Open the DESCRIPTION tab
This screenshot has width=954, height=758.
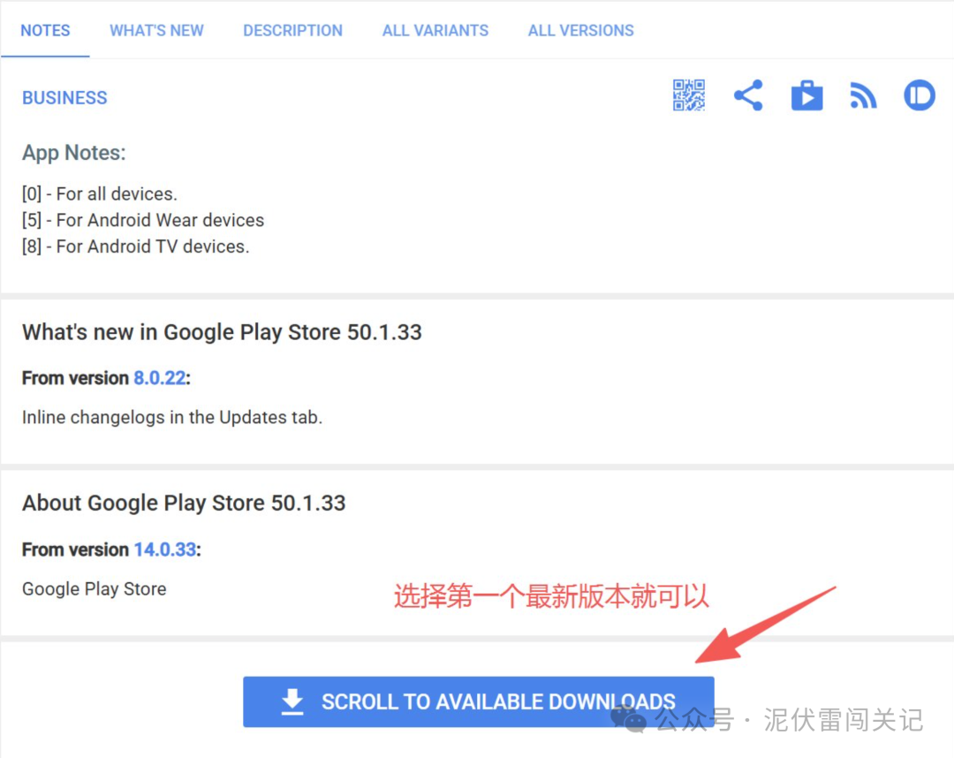[292, 30]
